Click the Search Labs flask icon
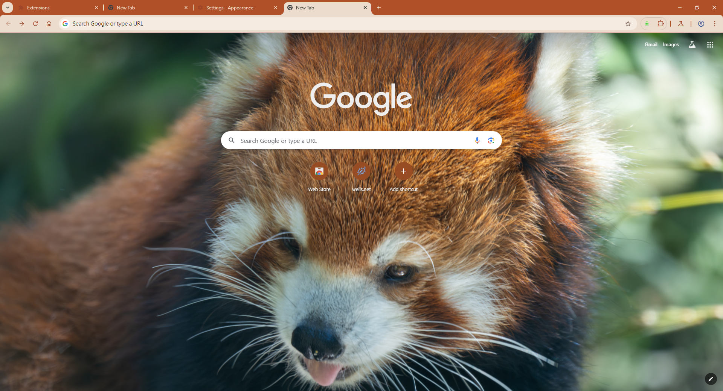This screenshot has height=391, width=723. click(x=692, y=44)
